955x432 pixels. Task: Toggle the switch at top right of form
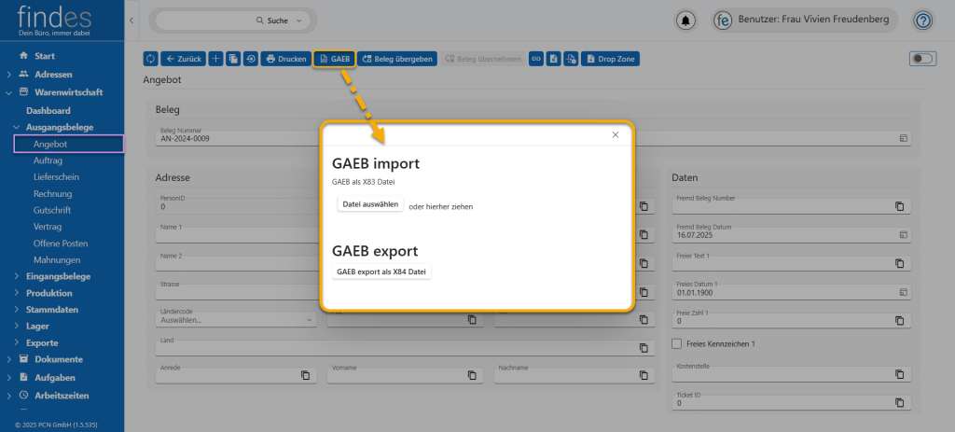coord(921,59)
